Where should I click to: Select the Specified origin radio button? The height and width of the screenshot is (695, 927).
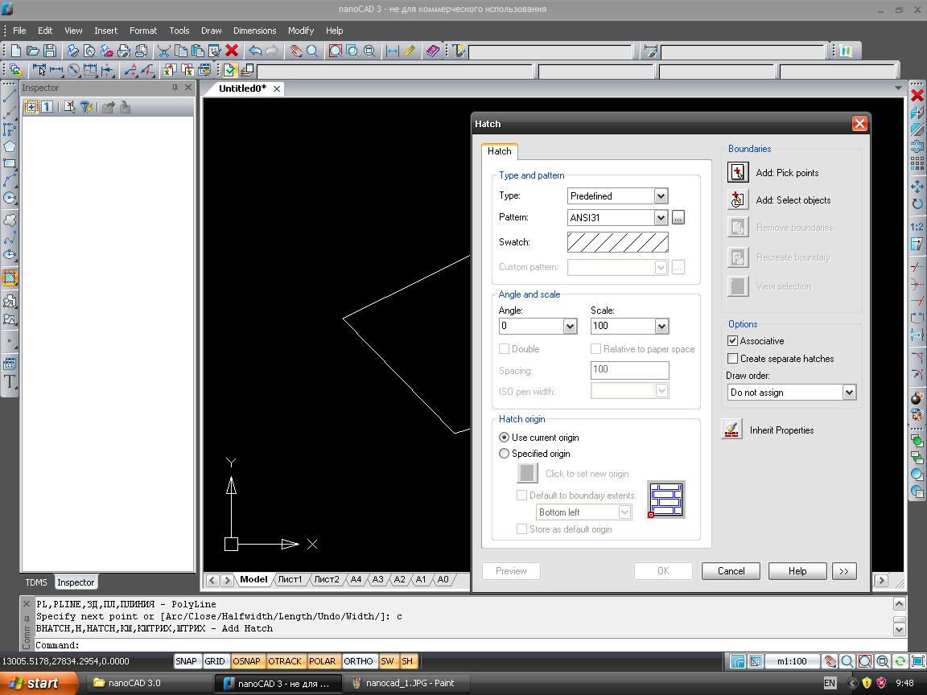pos(504,454)
